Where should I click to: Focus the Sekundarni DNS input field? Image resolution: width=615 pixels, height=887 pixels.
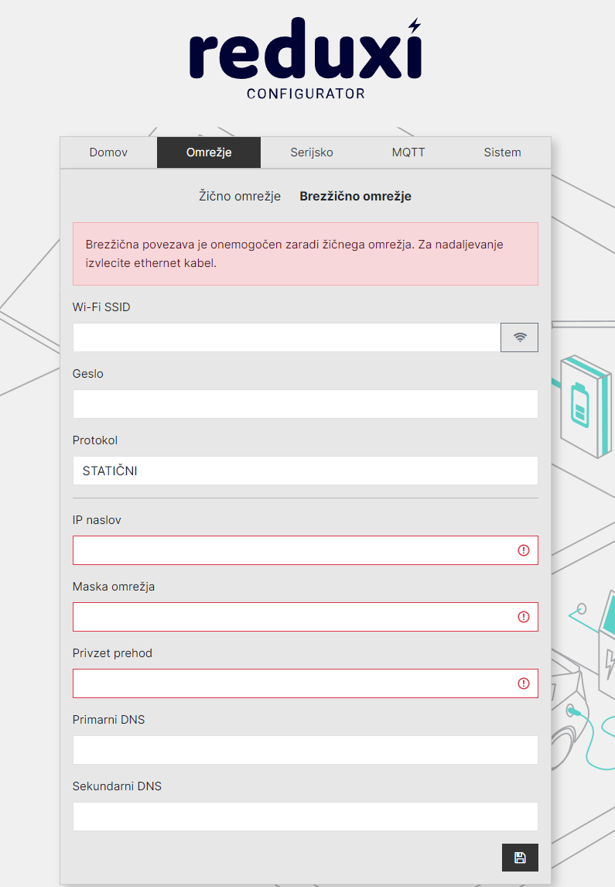pos(306,817)
